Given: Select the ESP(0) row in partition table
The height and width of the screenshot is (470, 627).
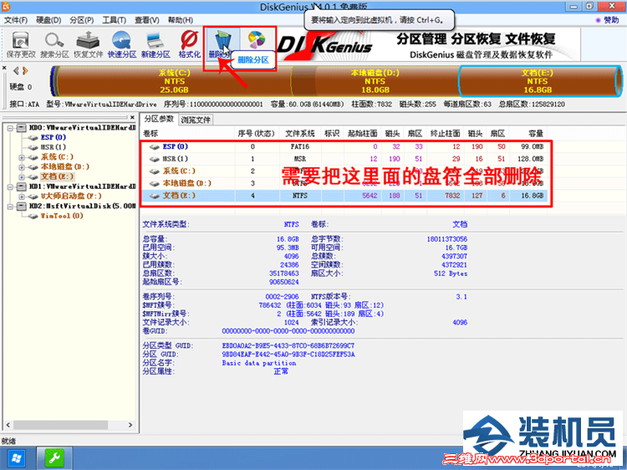Looking at the screenshot, I should (x=345, y=147).
